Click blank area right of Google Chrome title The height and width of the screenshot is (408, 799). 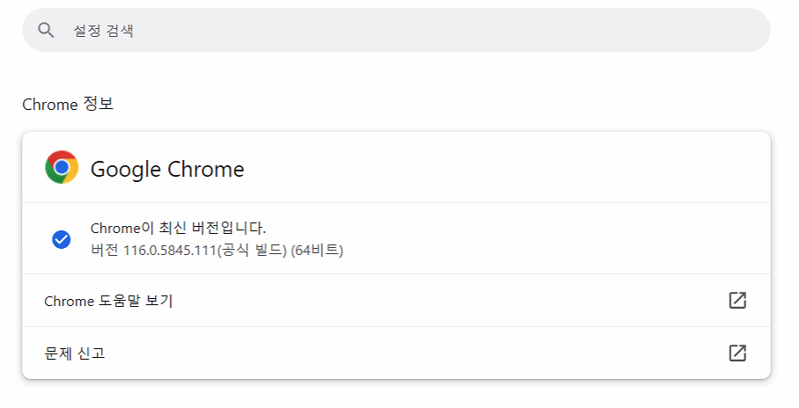(x=528, y=169)
